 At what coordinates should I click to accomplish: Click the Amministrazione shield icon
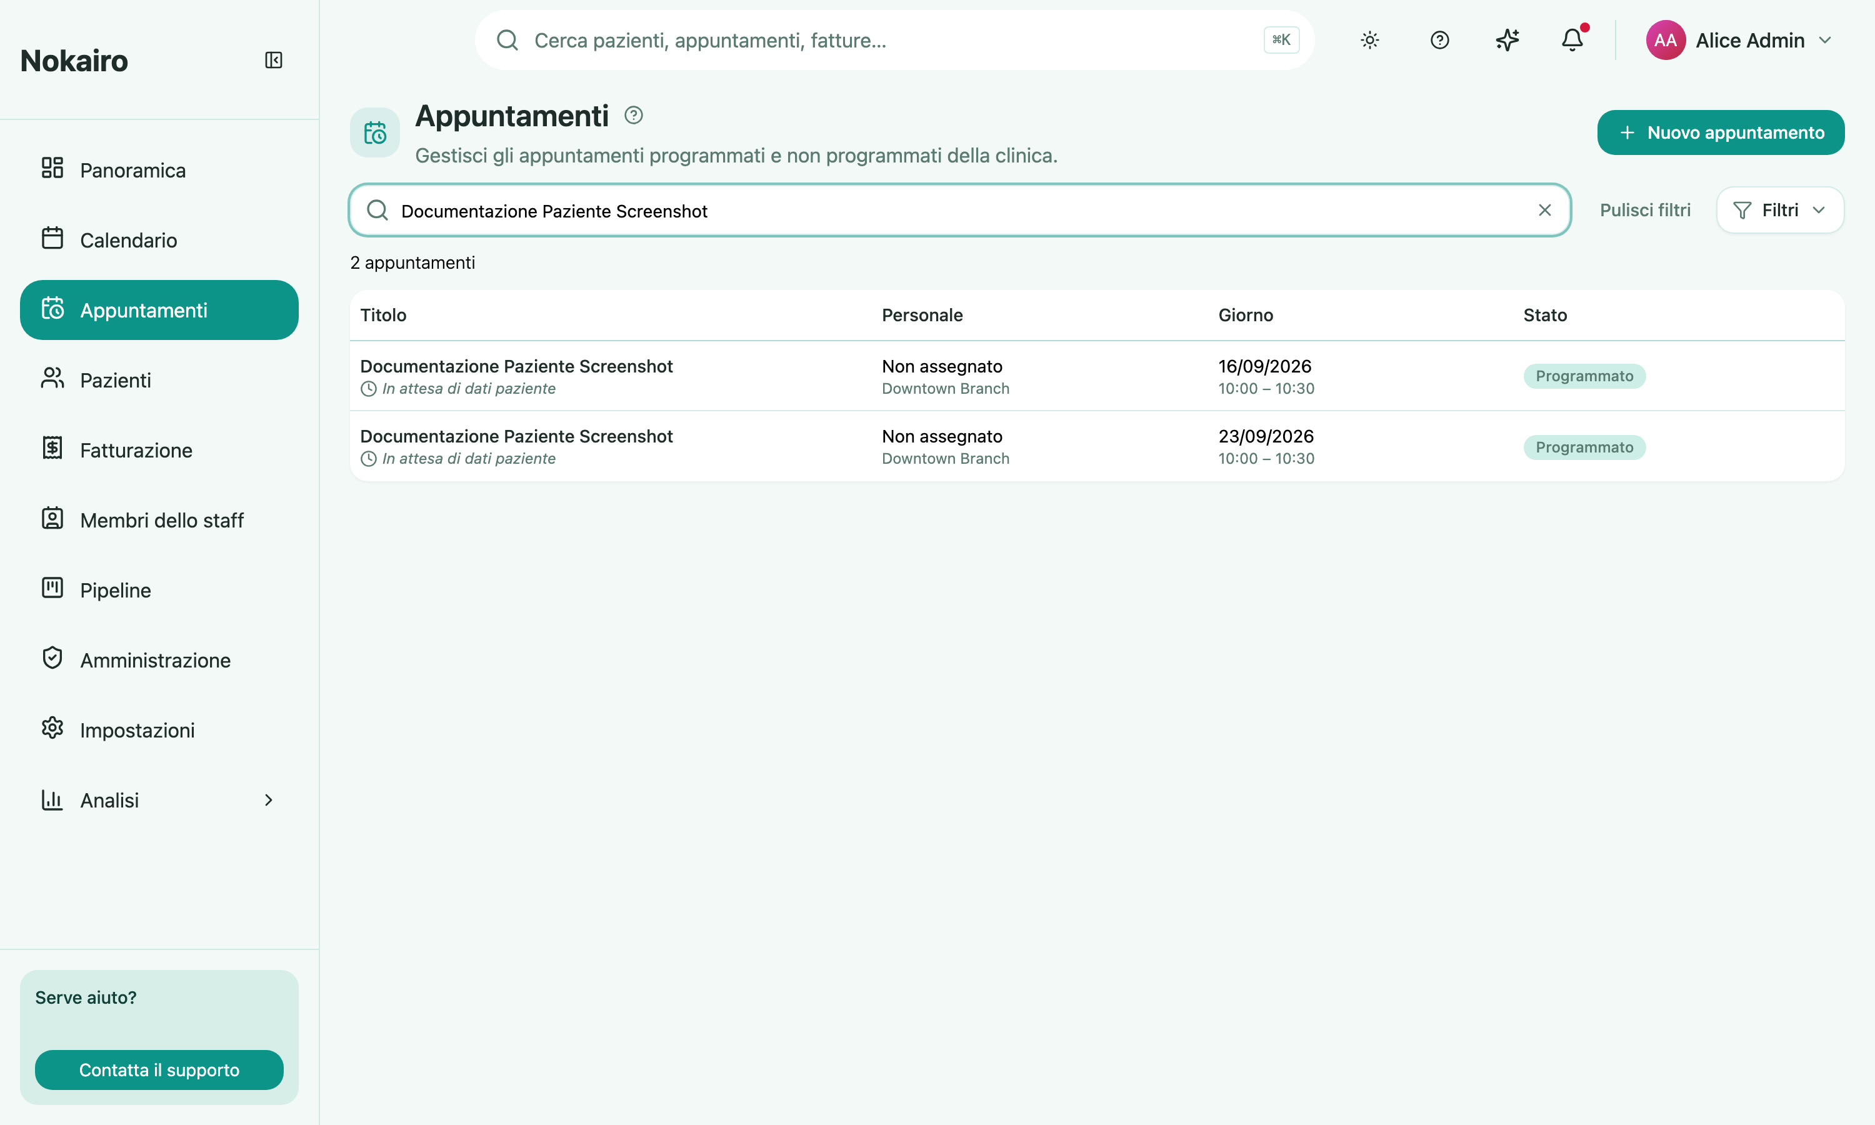click(x=52, y=657)
